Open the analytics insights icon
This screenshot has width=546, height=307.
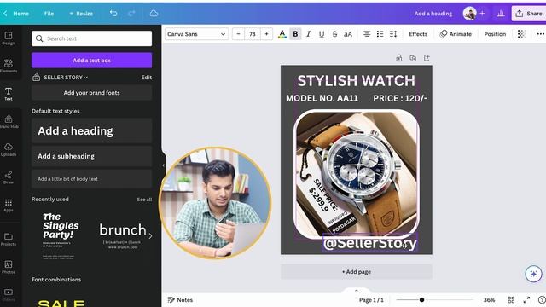coord(501,14)
